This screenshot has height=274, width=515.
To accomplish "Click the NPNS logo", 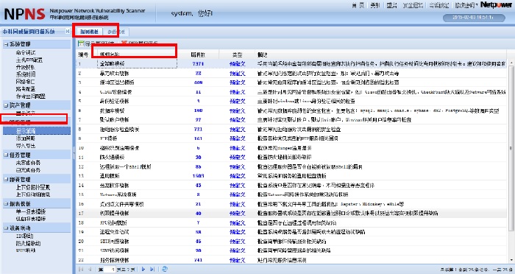I will [x=24, y=14].
